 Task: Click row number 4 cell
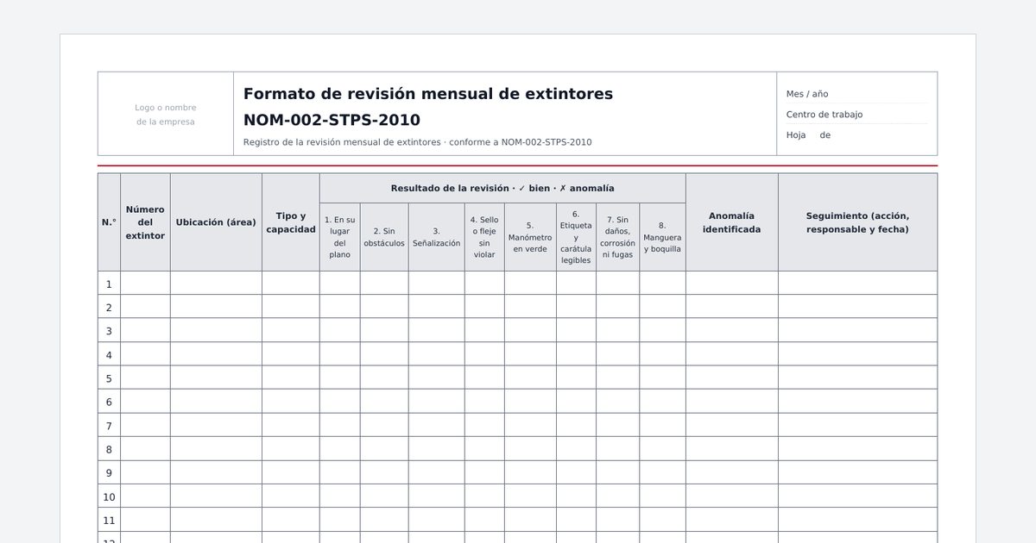coord(109,354)
